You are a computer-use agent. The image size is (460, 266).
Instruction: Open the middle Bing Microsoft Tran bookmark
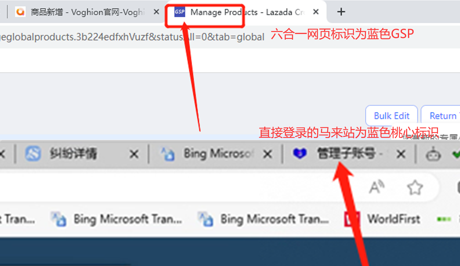tap(116, 219)
